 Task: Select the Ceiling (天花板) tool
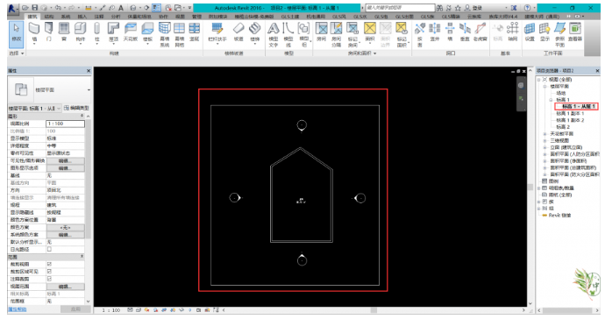click(x=131, y=32)
